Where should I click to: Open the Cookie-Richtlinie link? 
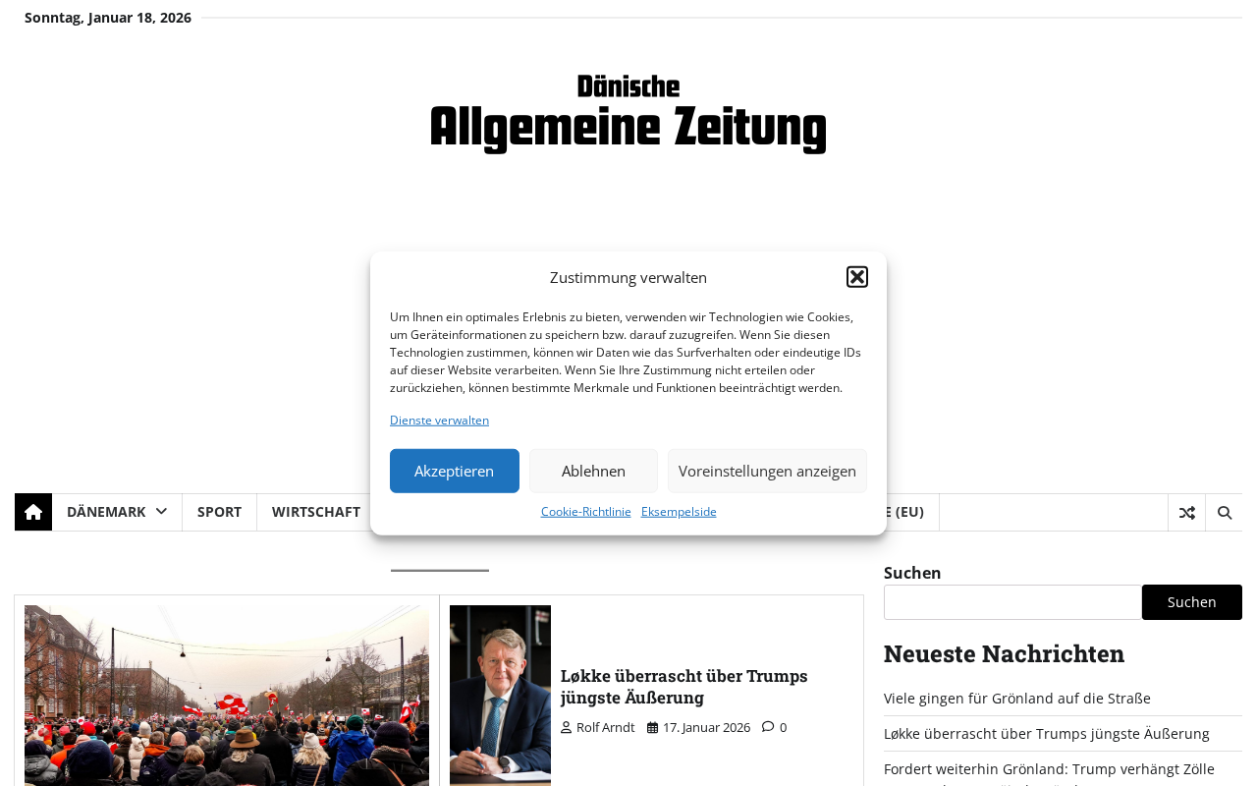(586, 512)
